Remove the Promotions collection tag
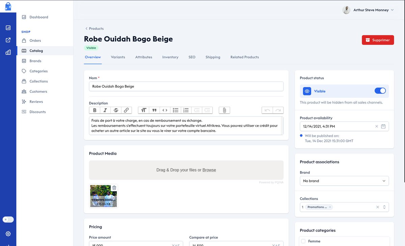 pos(330,207)
